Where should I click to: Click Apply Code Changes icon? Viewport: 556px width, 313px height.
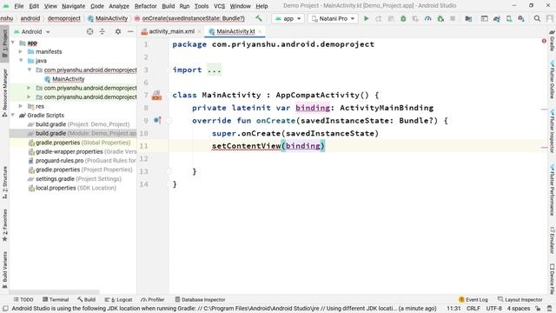[x=391, y=18]
